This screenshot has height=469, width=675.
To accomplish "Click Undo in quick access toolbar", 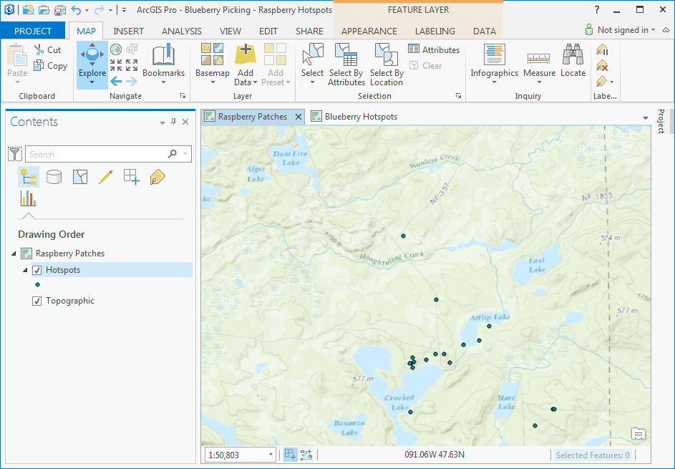I will pos(76,9).
